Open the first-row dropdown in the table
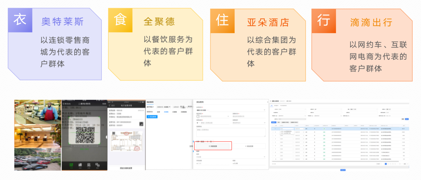This screenshot has width=421, height=180. (x=287, y=128)
